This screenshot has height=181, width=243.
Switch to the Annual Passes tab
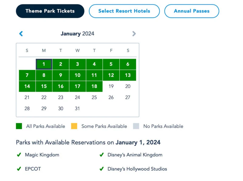[192, 11]
